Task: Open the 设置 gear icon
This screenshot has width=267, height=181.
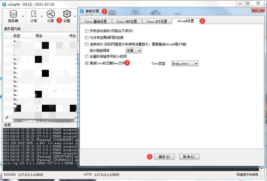Action: coord(67,16)
